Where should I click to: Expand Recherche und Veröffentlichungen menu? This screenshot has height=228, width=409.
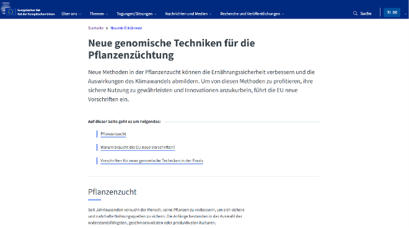point(252,14)
